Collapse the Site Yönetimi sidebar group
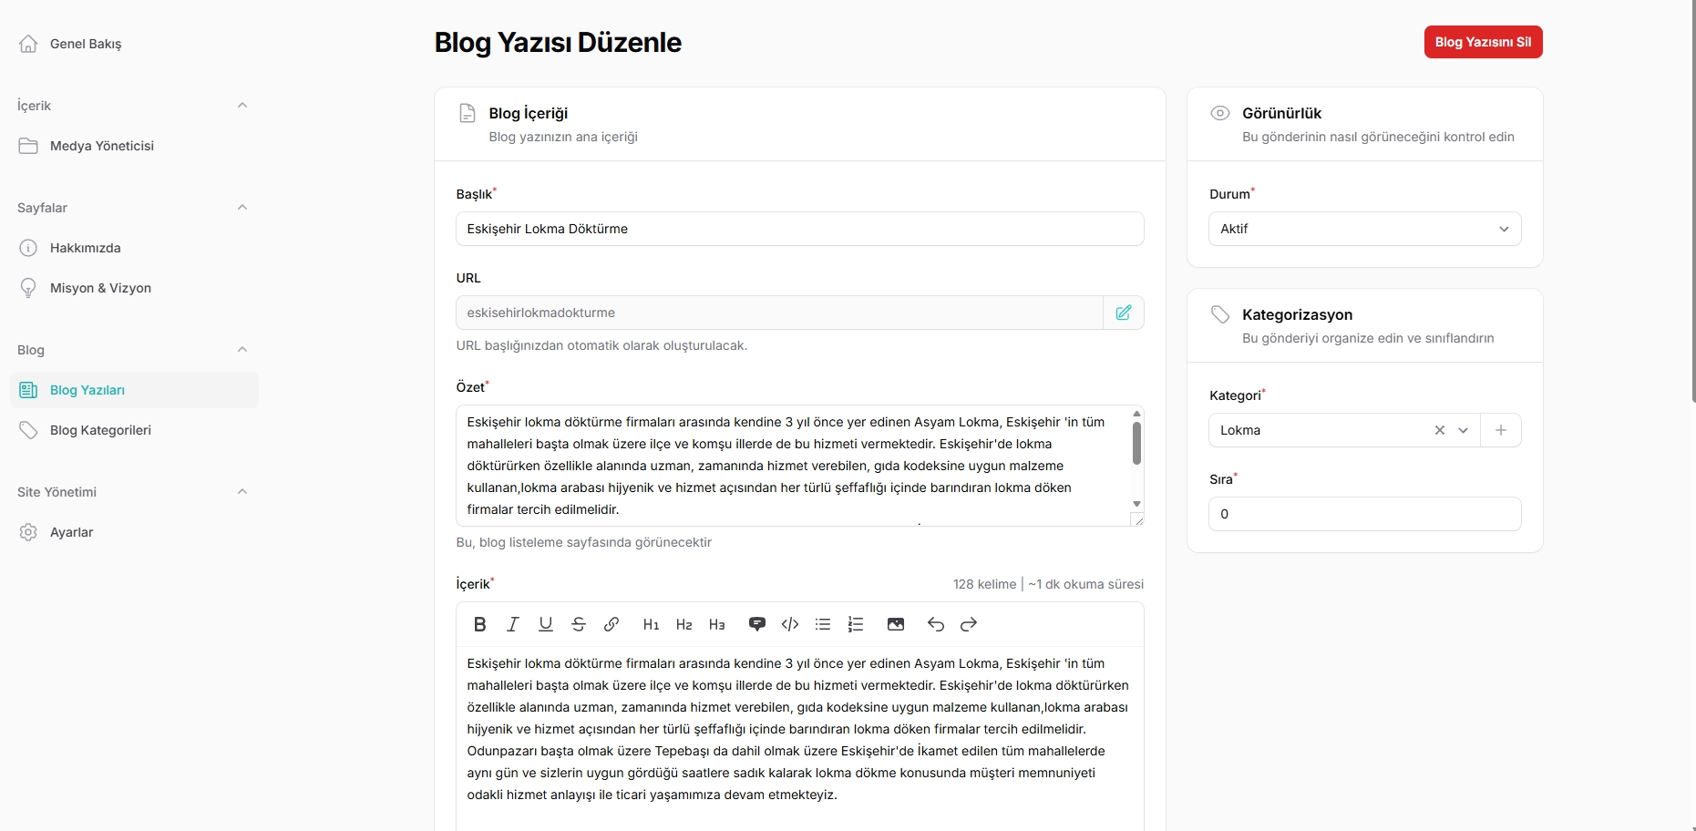The height and width of the screenshot is (831, 1696). tap(242, 492)
